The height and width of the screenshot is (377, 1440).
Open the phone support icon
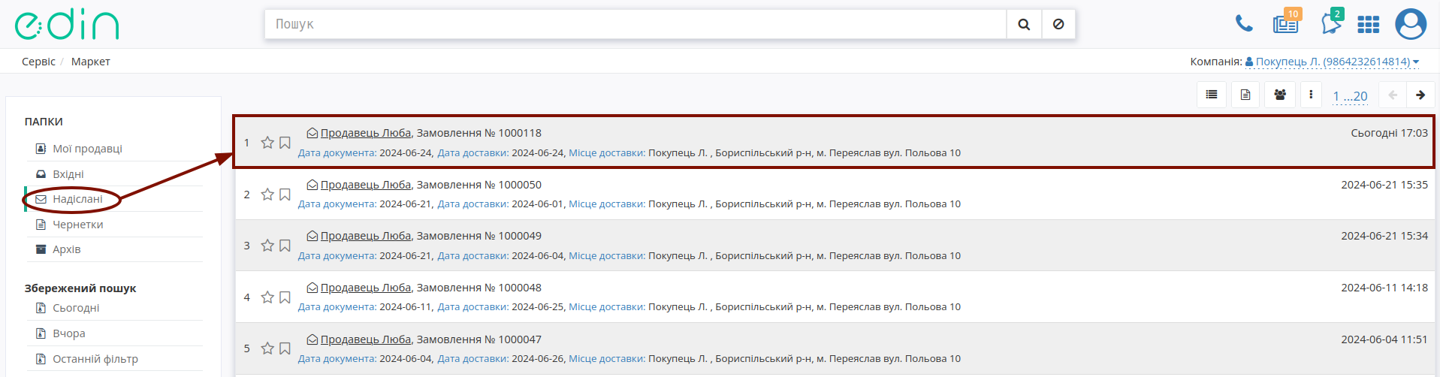pos(1244,24)
